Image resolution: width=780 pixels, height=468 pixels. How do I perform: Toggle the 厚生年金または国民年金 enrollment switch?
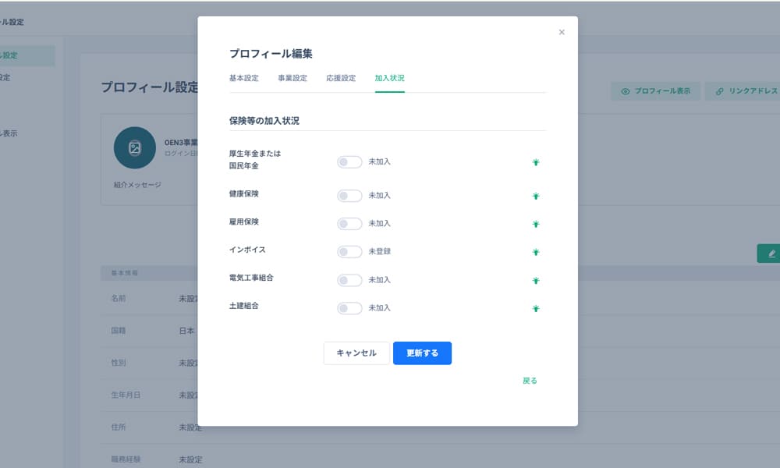(349, 162)
